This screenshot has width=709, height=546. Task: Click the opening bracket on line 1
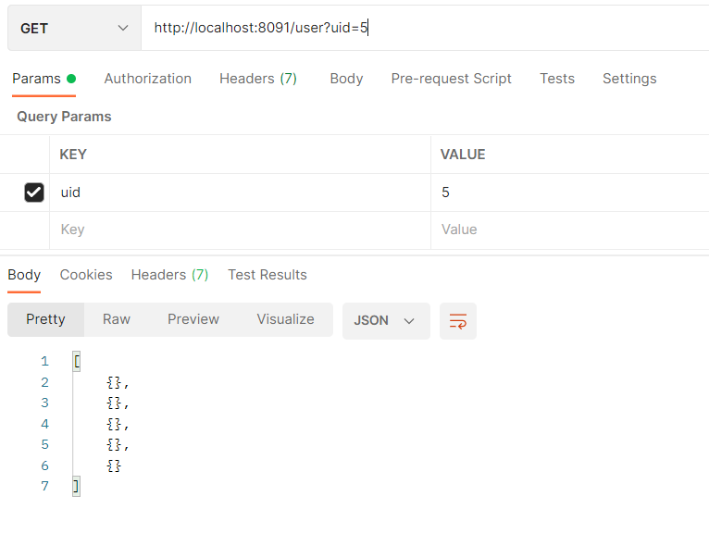pos(77,362)
